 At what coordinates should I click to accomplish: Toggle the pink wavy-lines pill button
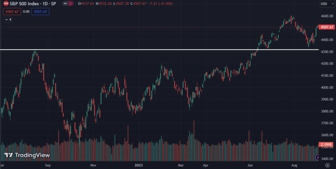click(70, 4)
